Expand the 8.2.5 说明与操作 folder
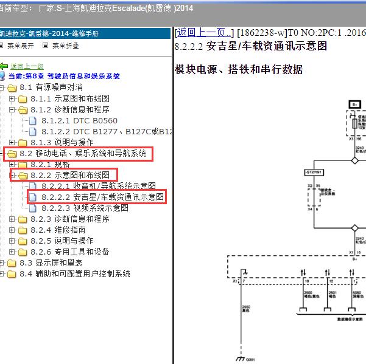366x364 pixels. 12,241
